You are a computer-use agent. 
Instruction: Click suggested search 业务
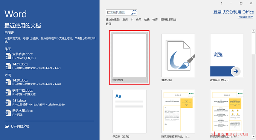click(125, 19)
